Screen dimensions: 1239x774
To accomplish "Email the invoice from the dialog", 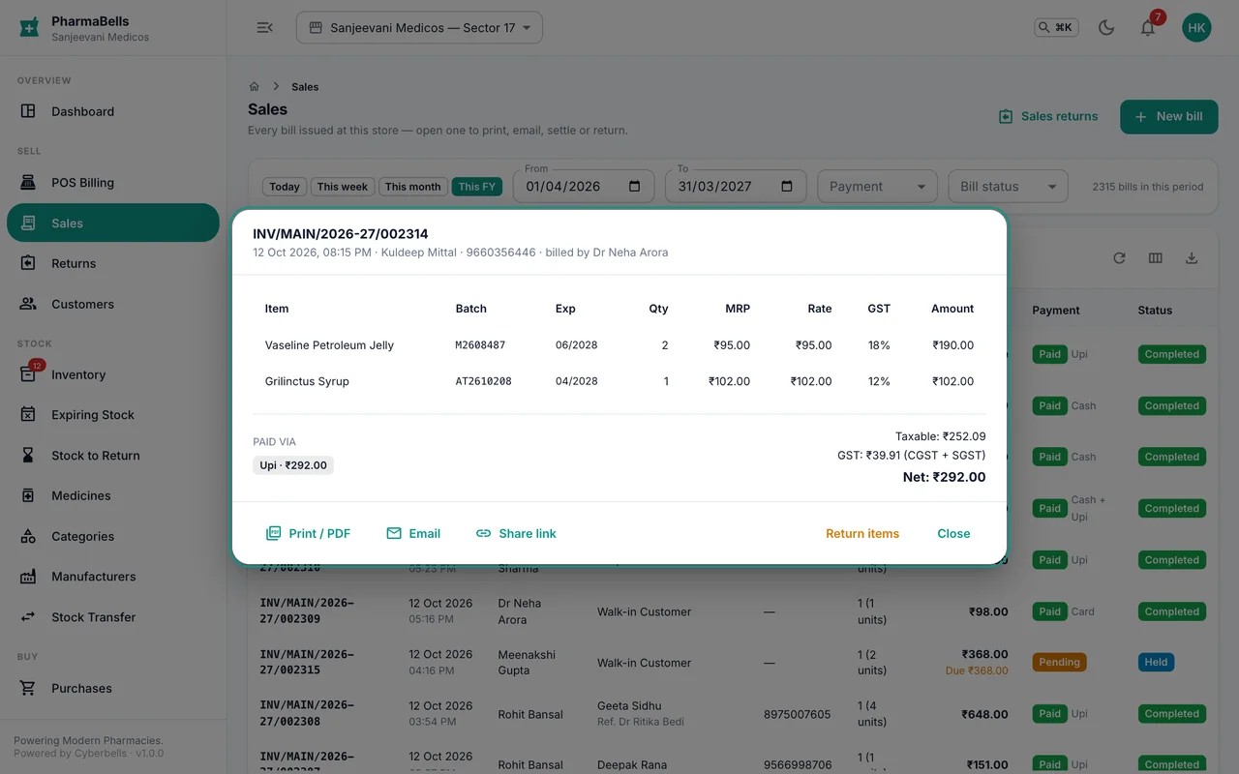I will [x=413, y=533].
